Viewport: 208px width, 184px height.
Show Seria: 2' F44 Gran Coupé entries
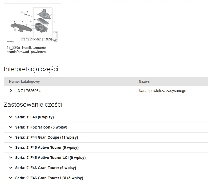pos(46,137)
